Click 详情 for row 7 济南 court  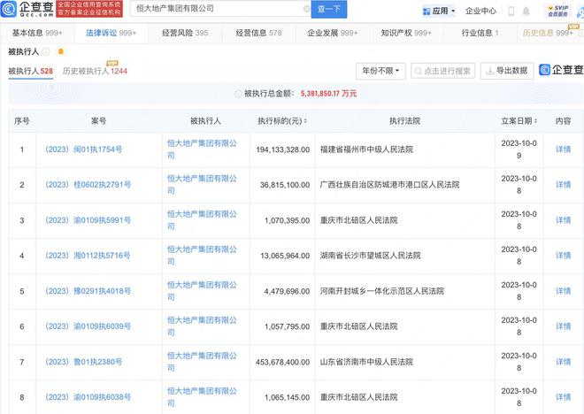563,362
